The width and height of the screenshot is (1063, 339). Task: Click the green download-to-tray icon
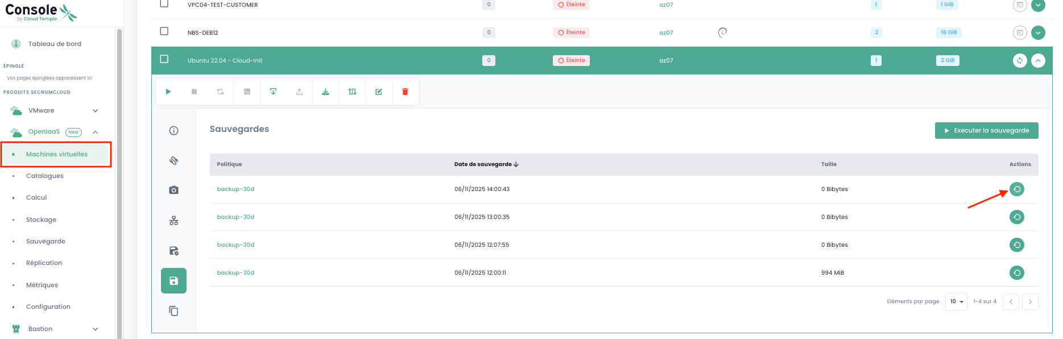tap(325, 92)
